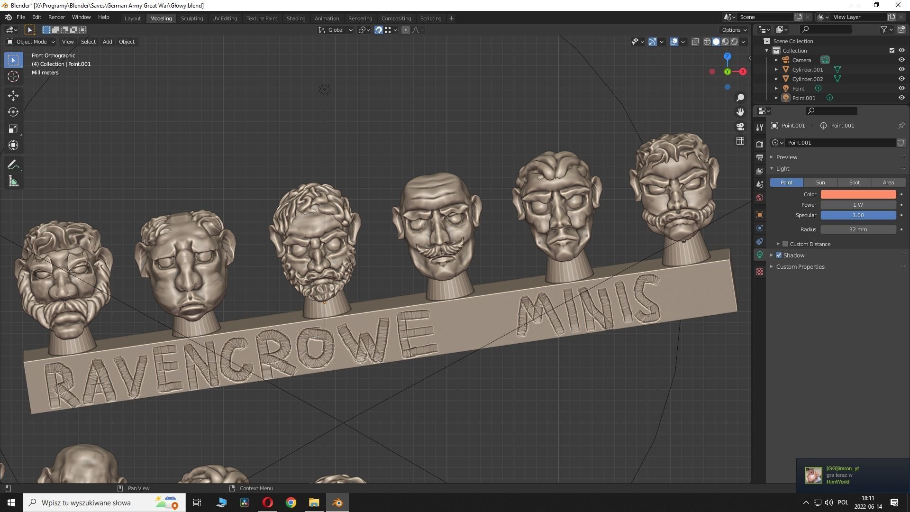Viewport: 910px width, 512px height.
Task: Hide Cylinder.001 in the outliner
Action: point(901,70)
